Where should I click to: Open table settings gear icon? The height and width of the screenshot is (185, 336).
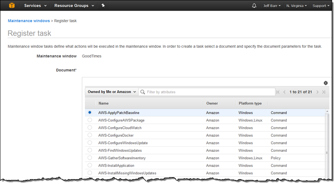pyautogui.click(x=326, y=83)
